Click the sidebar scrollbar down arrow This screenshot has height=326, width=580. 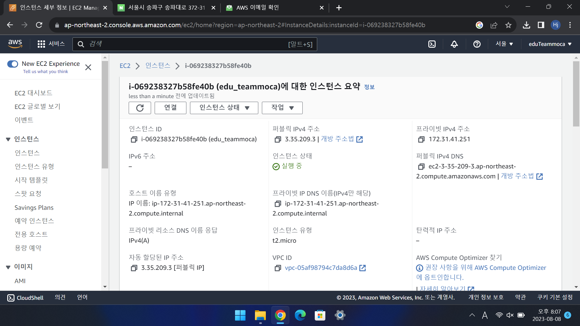(105, 287)
